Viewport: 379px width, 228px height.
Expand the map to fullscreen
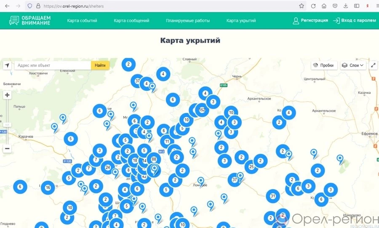click(x=373, y=65)
